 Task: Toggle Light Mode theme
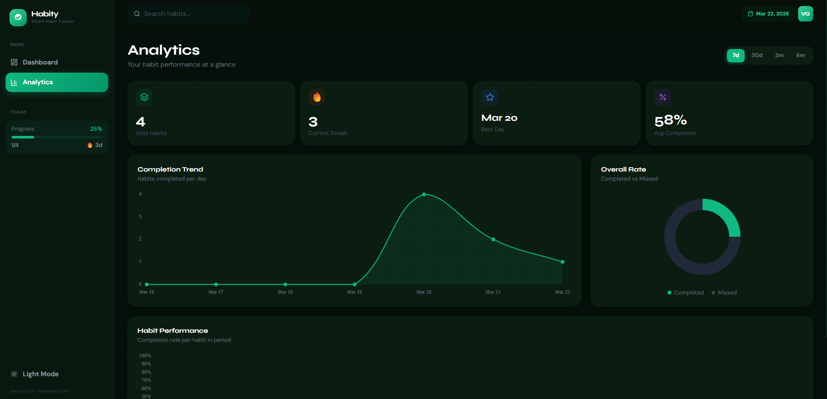click(x=40, y=374)
